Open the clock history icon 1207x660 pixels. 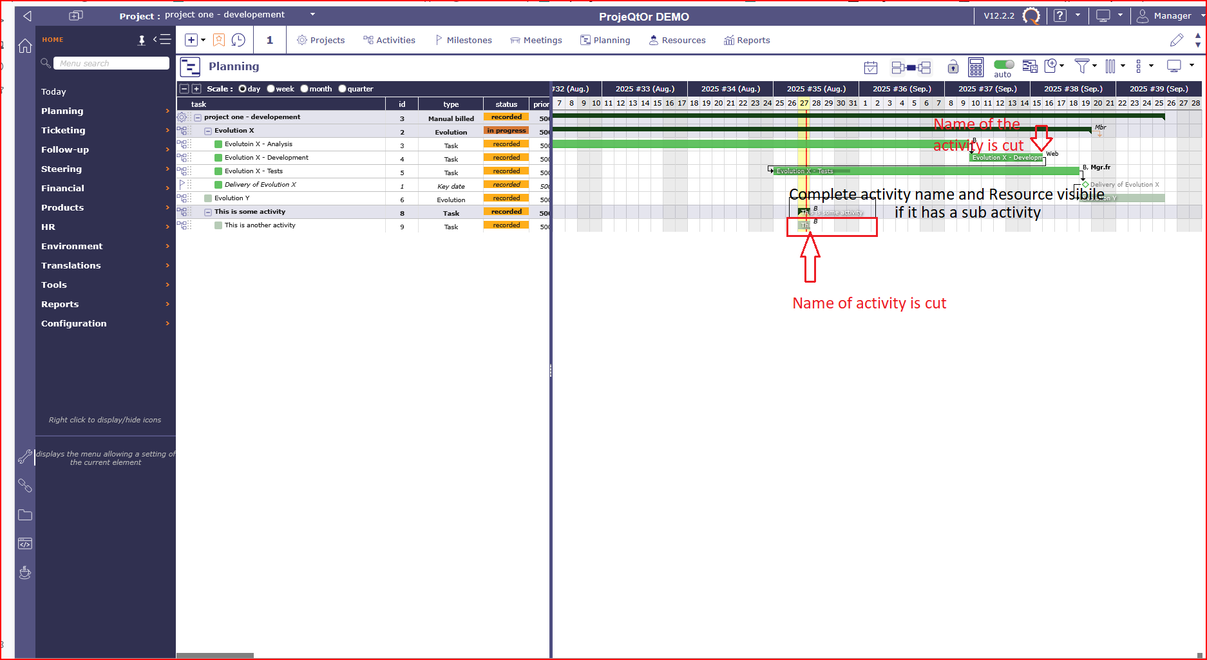238,40
